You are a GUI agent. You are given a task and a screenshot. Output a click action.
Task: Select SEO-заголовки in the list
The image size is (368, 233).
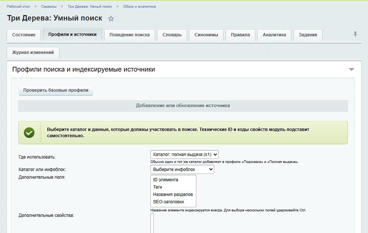click(x=173, y=202)
